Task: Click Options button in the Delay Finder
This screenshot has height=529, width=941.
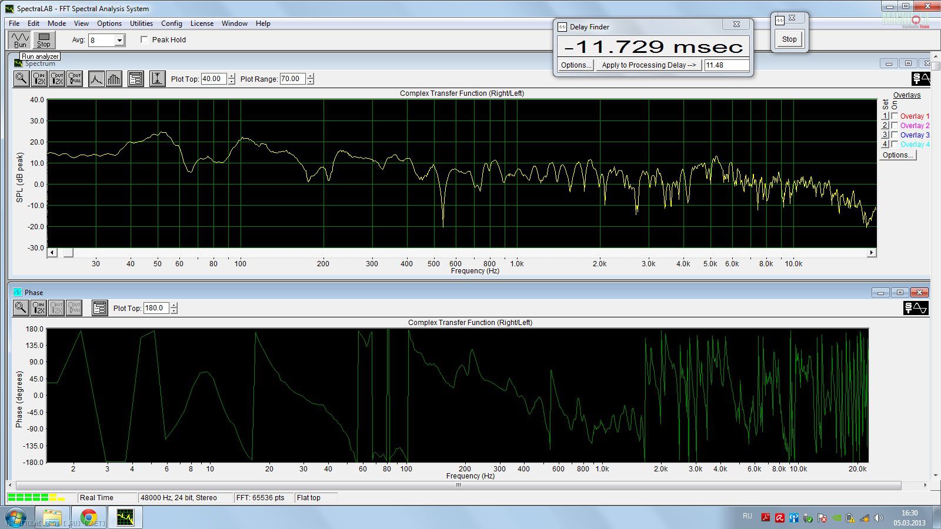Action: (x=576, y=65)
